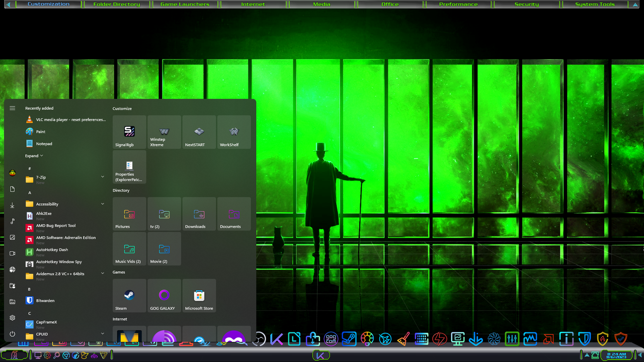Show hidden tray icons arrow

[x=587, y=355]
